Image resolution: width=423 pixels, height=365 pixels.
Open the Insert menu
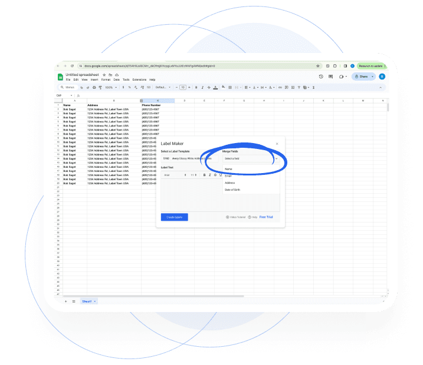[x=94, y=79]
